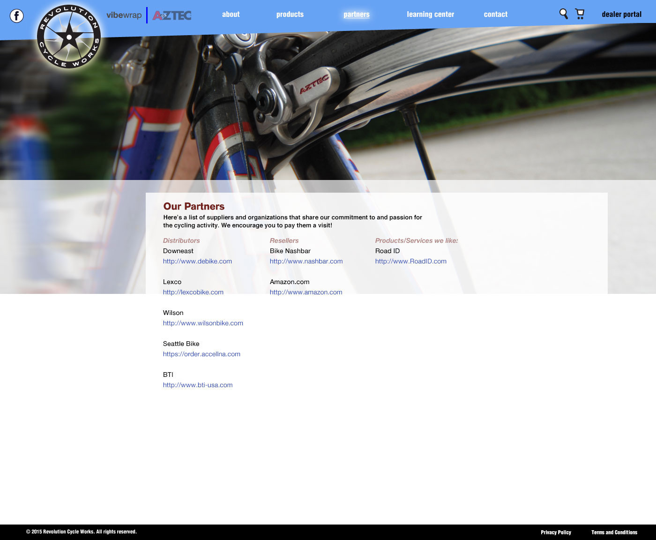The width and height of the screenshot is (656, 540).
Task: Go to the dealer portal
Action: pos(622,15)
